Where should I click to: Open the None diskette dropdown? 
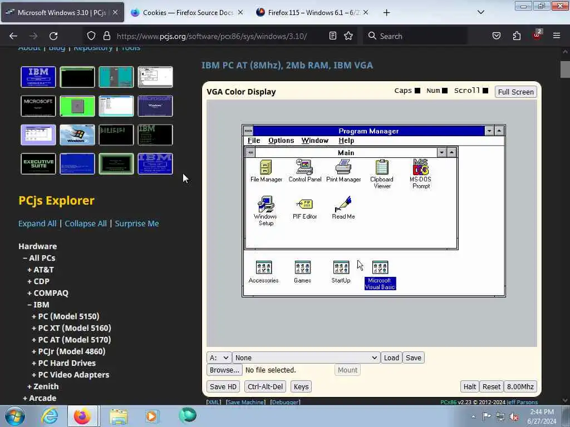tap(307, 358)
